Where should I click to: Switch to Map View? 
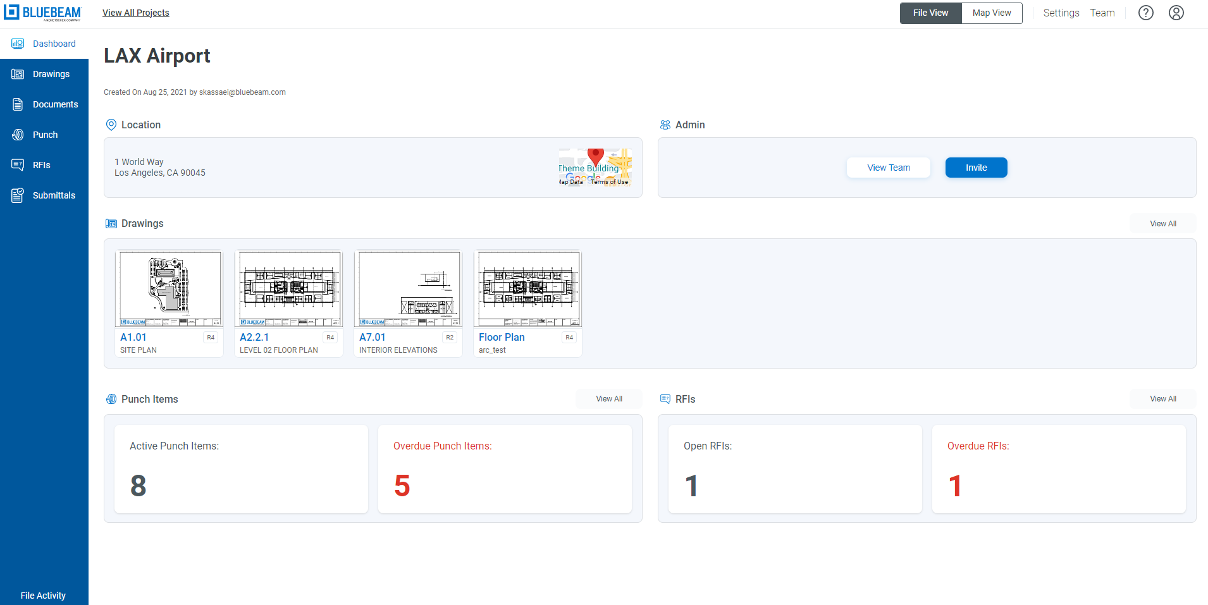pos(992,13)
